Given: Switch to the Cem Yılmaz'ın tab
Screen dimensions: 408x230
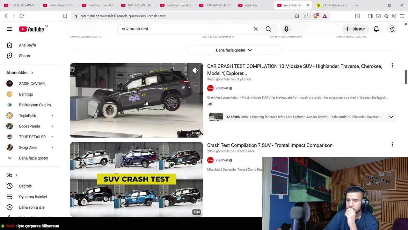Looking at the screenshot, I should pos(59,5).
